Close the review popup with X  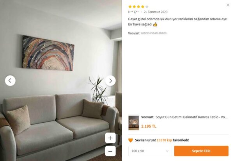coord(228,5)
